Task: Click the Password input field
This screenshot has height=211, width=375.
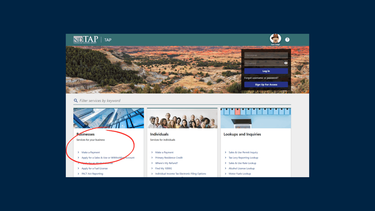Action: coord(263,63)
